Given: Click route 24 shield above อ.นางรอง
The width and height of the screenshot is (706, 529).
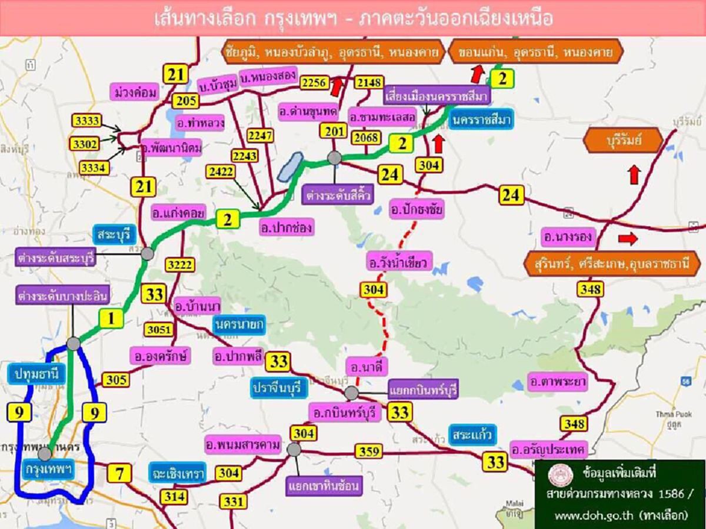Looking at the screenshot, I should click(x=510, y=195).
